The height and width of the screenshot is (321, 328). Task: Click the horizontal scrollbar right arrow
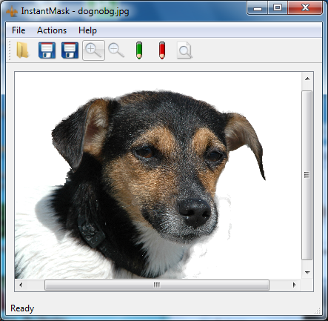tap(294, 285)
